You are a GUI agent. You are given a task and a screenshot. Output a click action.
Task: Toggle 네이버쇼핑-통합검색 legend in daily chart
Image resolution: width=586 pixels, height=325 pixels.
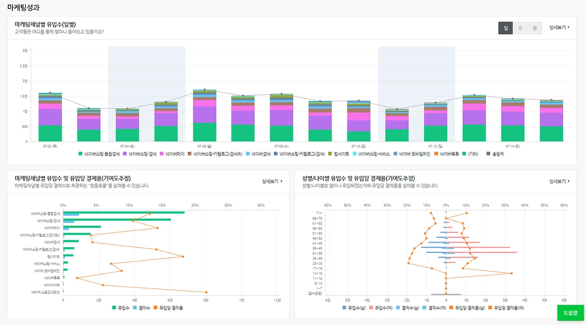(99, 154)
